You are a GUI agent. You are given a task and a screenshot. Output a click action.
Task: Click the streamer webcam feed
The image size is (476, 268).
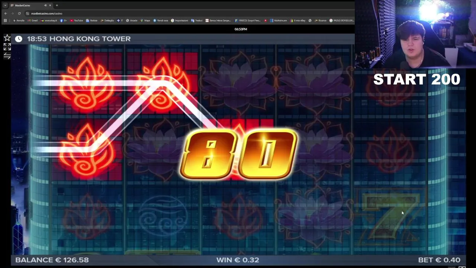(x=415, y=34)
